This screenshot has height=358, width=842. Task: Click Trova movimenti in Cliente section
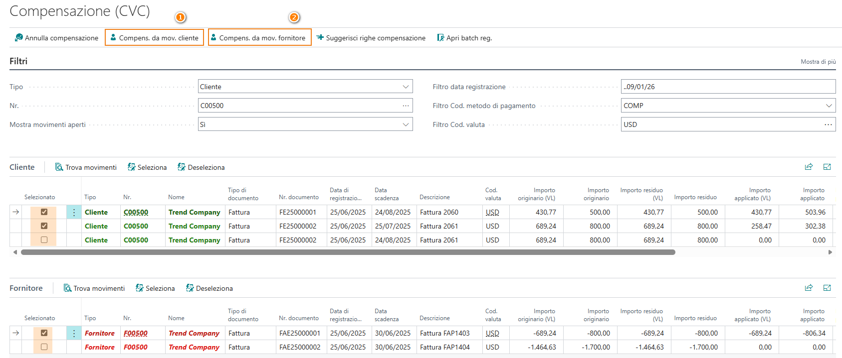(x=86, y=167)
